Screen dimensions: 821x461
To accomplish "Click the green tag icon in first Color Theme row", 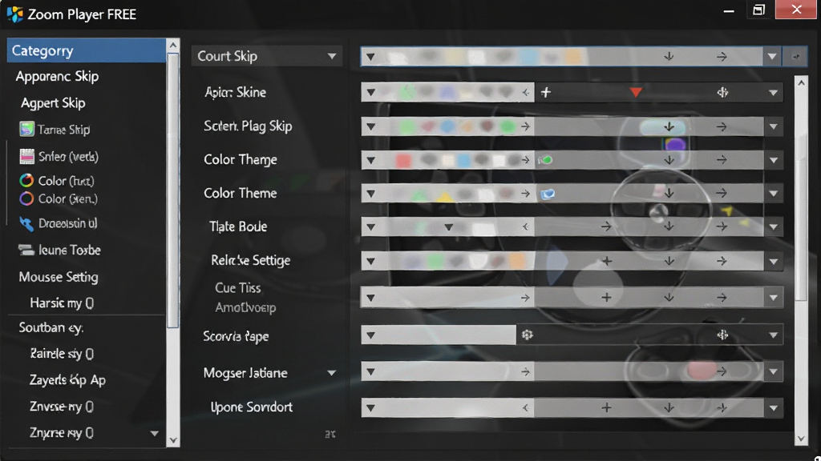I will (545, 160).
